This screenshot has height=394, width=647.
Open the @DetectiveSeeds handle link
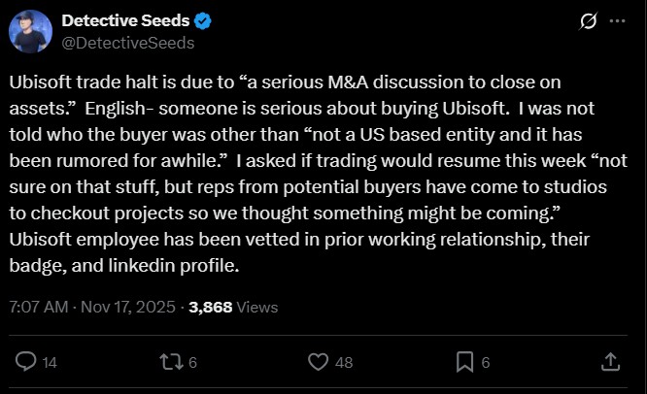point(127,43)
